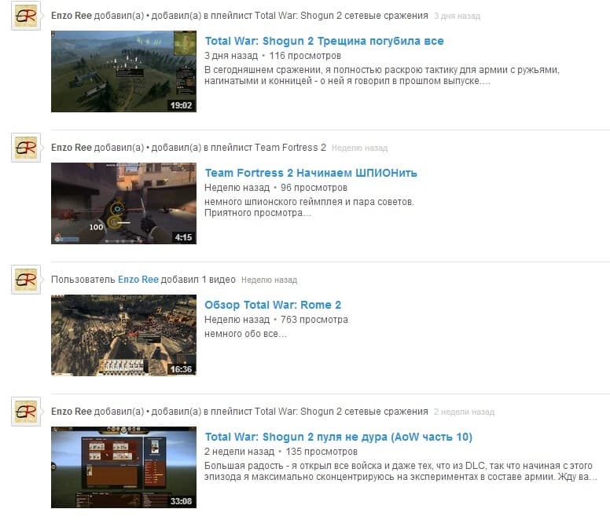The width and height of the screenshot is (610, 520).
Task: Click gray 'Неделю назад' timestamp in Team Fortress 2 header
Action: [359, 148]
